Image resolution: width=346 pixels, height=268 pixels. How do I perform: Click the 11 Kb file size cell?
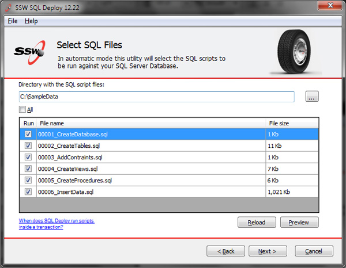pyautogui.click(x=292, y=146)
